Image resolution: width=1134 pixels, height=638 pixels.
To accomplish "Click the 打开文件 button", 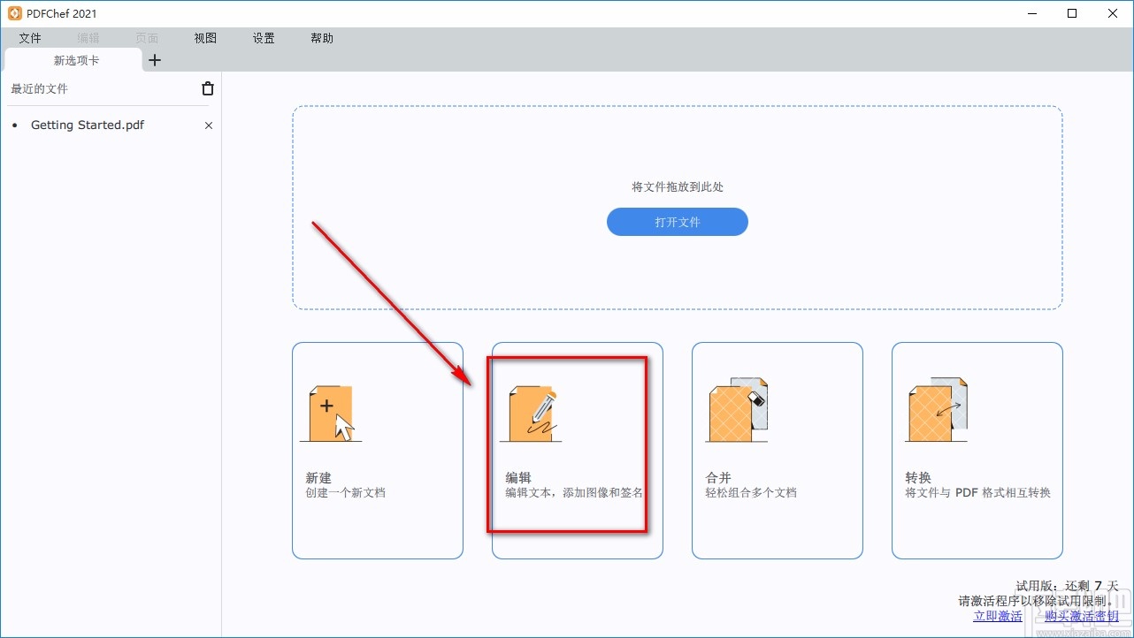I will click(677, 222).
